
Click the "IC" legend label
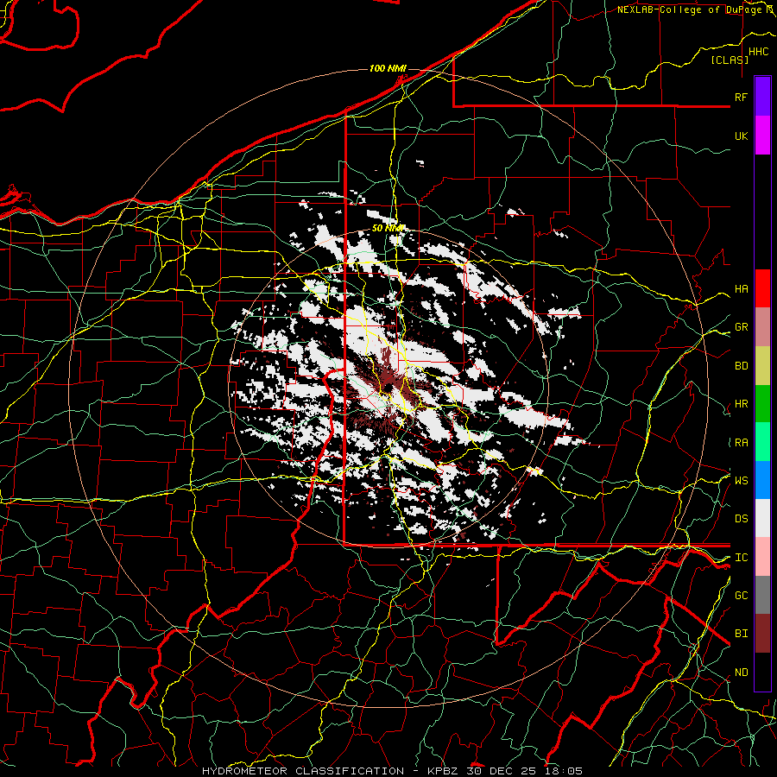point(741,558)
